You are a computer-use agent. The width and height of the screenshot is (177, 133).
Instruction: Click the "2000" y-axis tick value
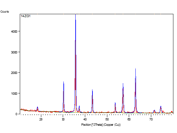click(x=14, y=73)
